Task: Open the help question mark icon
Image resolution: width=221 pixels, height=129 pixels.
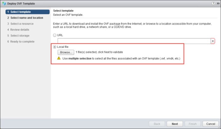Action: pos(213,3)
